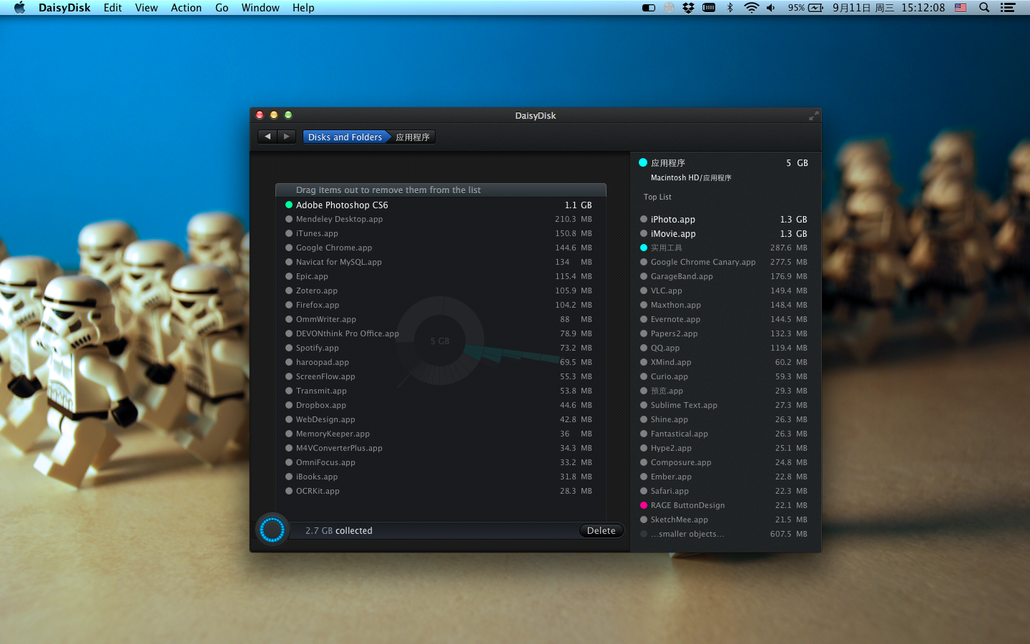The width and height of the screenshot is (1030, 644).
Task: Select Spotify.app in collector list
Action: pos(441,348)
